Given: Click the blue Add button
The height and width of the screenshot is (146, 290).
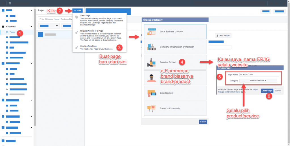Looking at the screenshot, I should 78,10.
